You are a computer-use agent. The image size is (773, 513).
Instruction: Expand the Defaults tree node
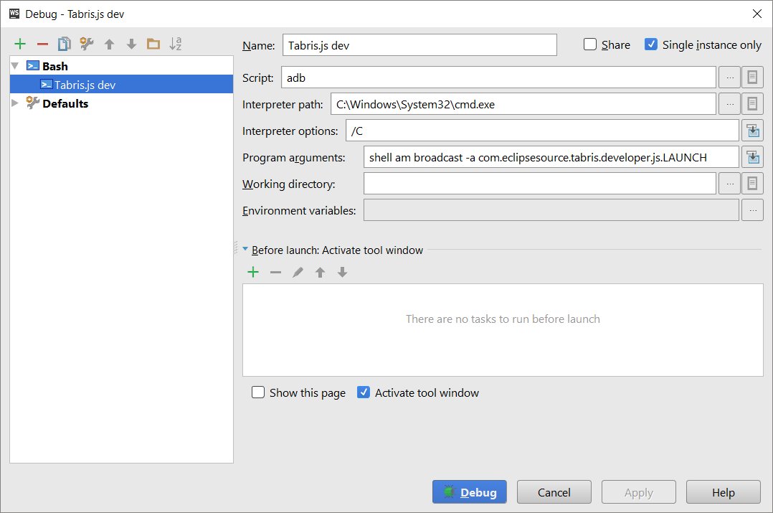[x=15, y=103]
